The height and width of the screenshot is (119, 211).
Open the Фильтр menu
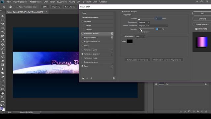tap(72, 2)
